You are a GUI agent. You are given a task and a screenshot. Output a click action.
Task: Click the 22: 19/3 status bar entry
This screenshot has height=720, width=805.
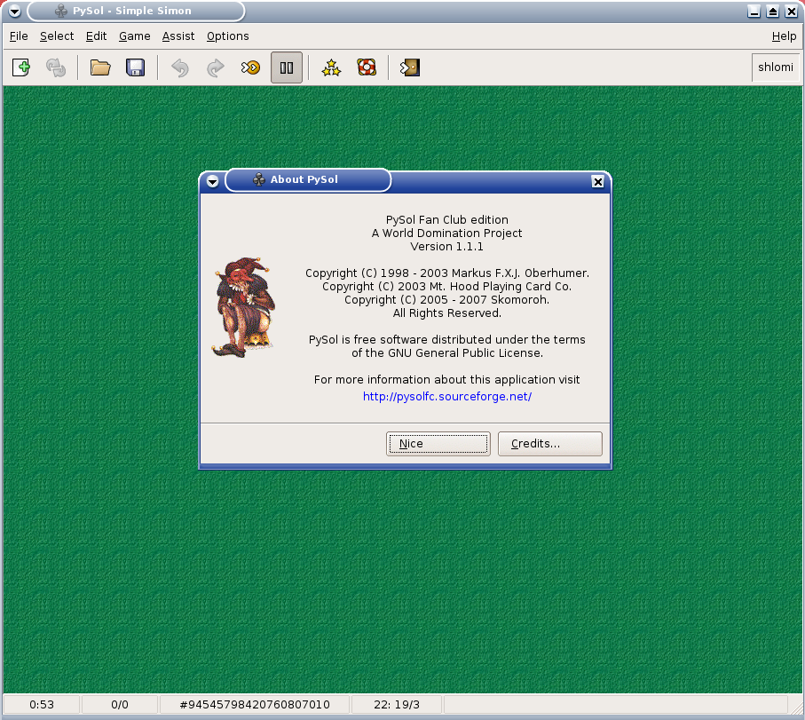pyautogui.click(x=397, y=705)
